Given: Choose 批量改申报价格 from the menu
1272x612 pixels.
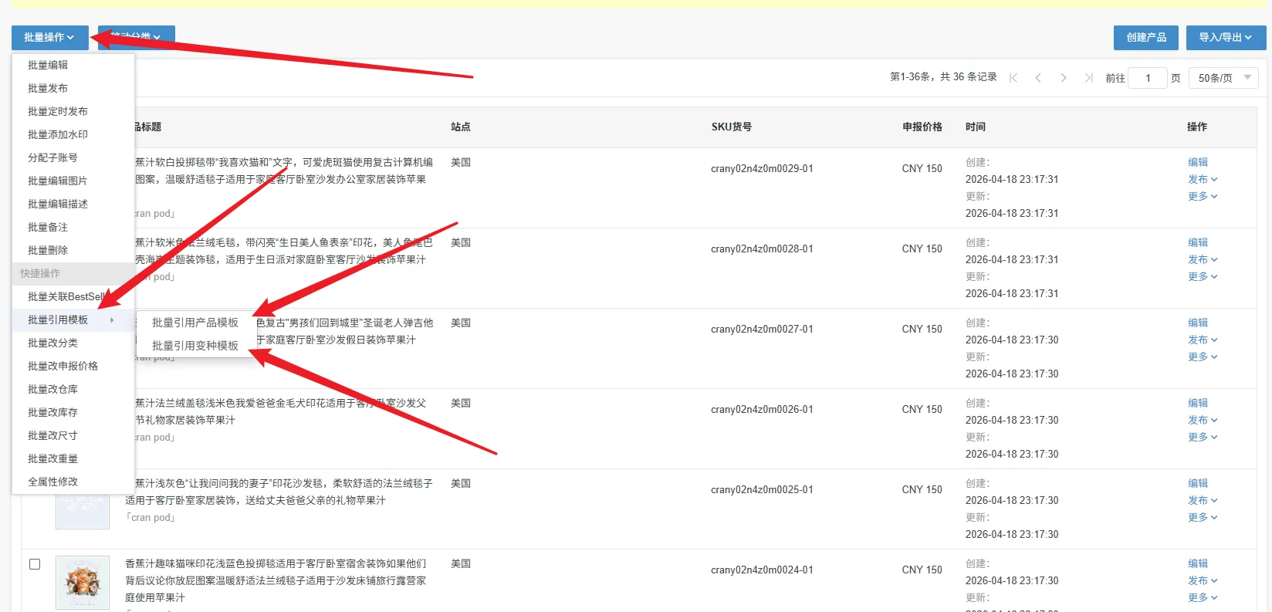Looking at the screenshot, I should pyautogui.click(x=63, y=366).
